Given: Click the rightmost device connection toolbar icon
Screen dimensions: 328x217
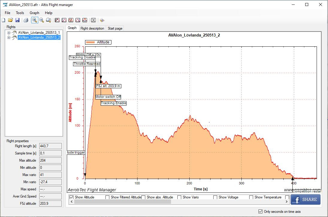Looking at the screenshot, I should click(102, 20).
